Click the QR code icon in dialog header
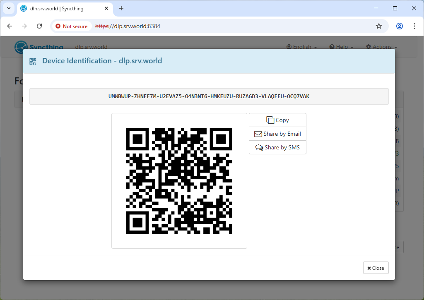424x300 pixels. tap(33, 61)
